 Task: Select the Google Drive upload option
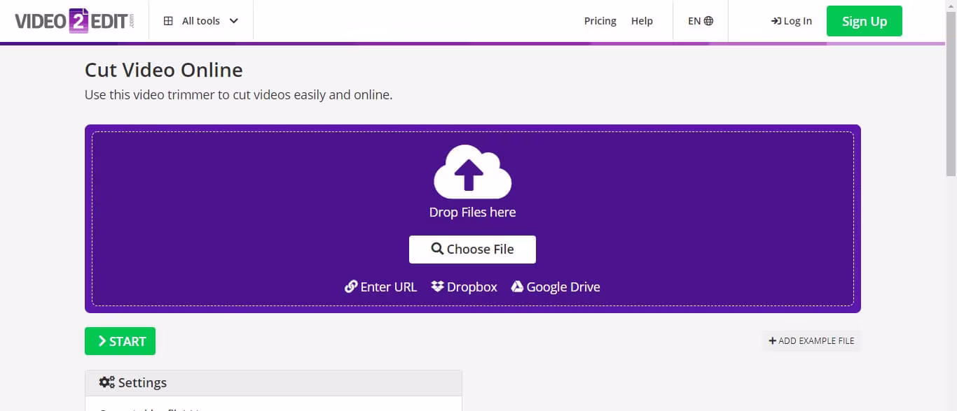coord(556,287)
